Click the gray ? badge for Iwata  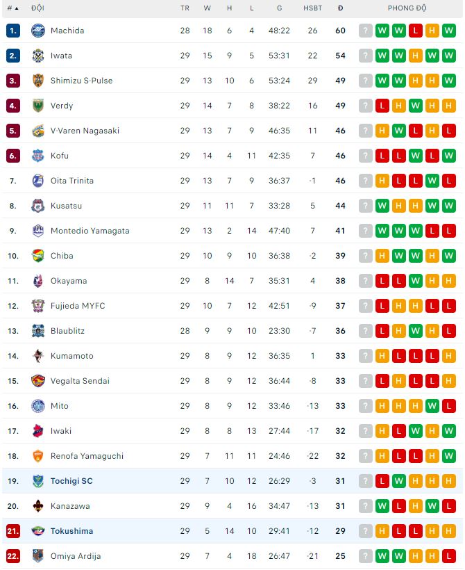click(x=366, y=56)
